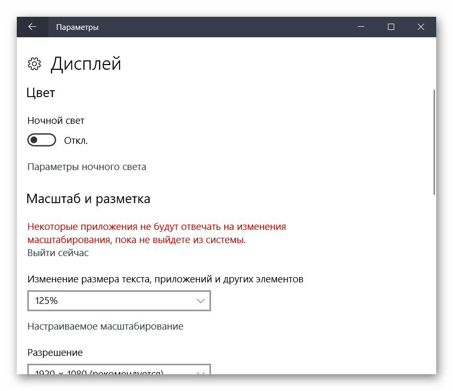The image size is (453, 391).
Task: Click the Откл. label beside the switch
Action: [x=76, y=141]
